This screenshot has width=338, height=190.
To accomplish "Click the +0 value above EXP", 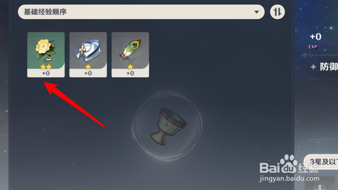I will coord(315,37).
